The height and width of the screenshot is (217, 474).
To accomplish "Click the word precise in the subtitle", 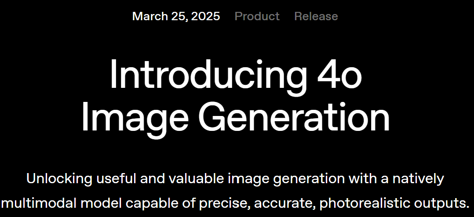I will coord(223,204).
